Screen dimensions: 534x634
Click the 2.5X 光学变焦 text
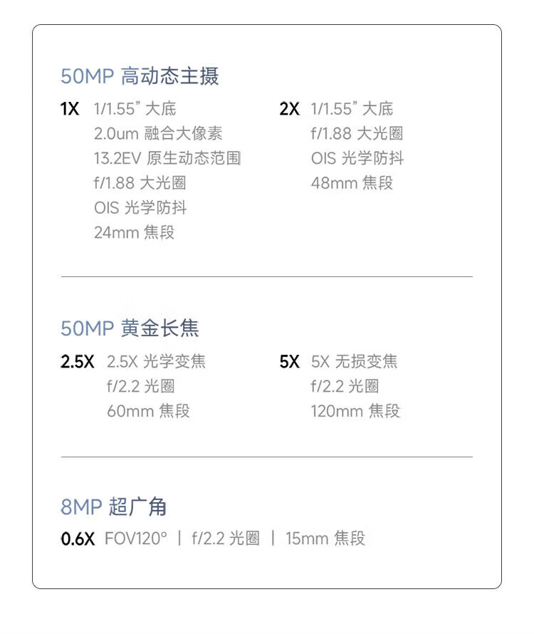[156, 362]
